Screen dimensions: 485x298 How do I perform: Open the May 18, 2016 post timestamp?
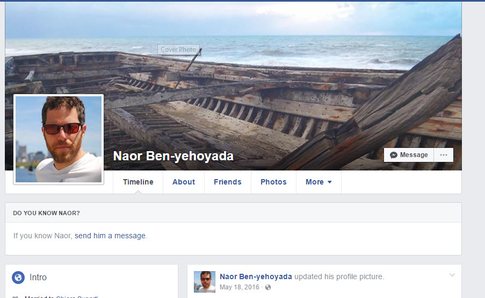pos(240,287)
